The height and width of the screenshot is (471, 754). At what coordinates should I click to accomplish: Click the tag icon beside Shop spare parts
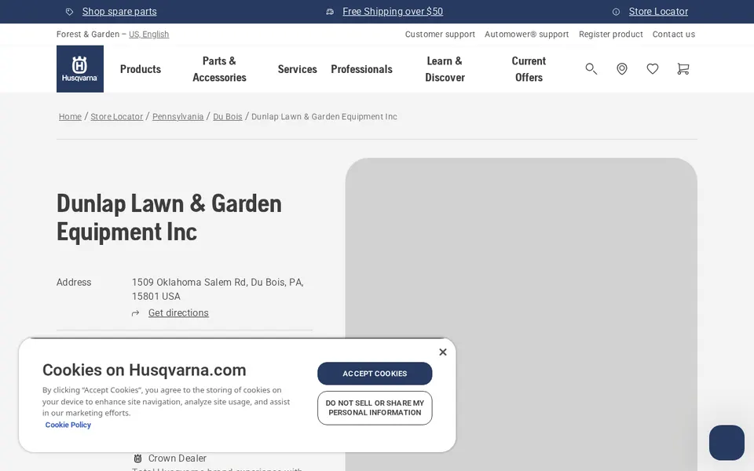70,12
